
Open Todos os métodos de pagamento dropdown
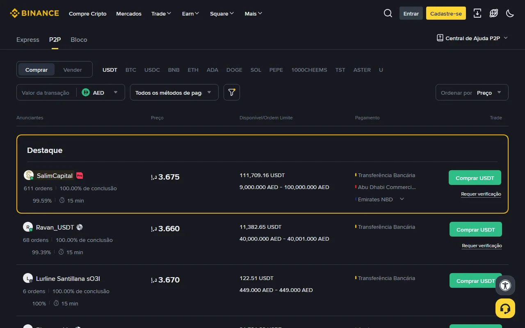[174, 93]
